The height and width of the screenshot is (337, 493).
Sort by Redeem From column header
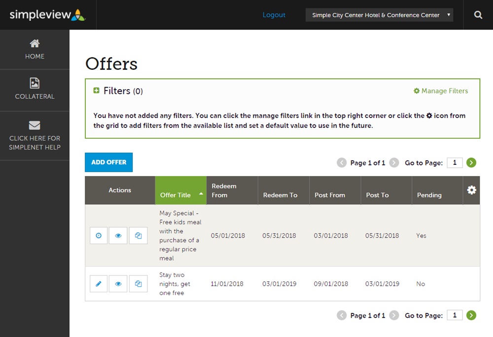click(x=232, y=190)
